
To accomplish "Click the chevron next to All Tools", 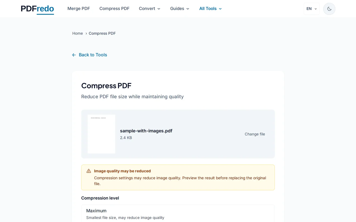I will [x=220, y=9].
